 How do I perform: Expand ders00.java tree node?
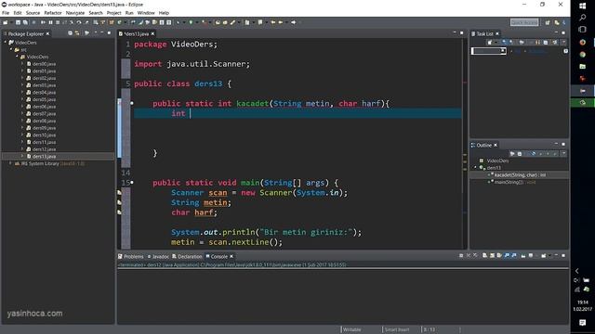tap(22, 64)
